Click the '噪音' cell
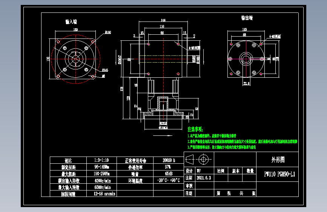Viewport: 327px width, 212px height. coord(135,174)
